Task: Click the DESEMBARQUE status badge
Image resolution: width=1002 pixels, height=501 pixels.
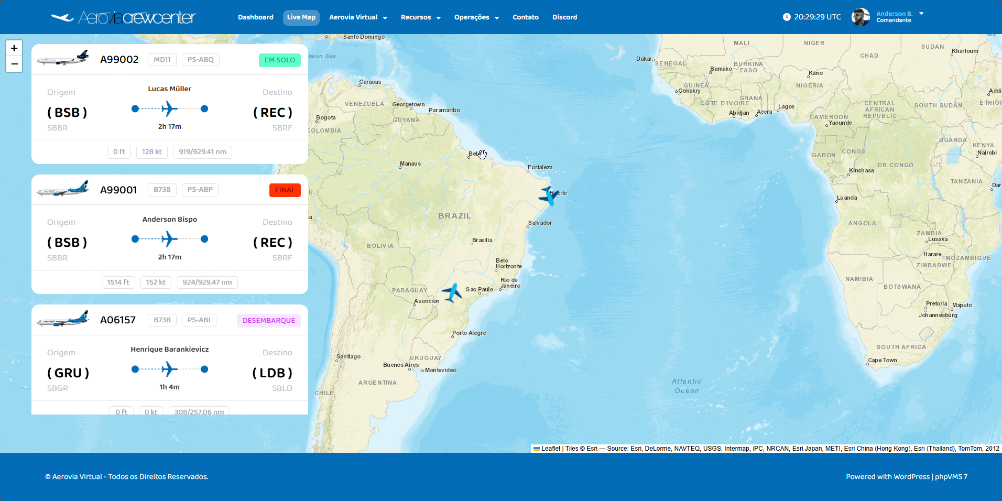Action: pos(269,321)
